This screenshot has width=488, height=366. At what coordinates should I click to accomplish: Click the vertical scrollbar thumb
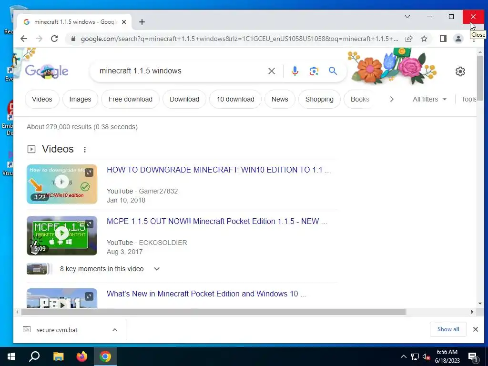coord(480,78)
